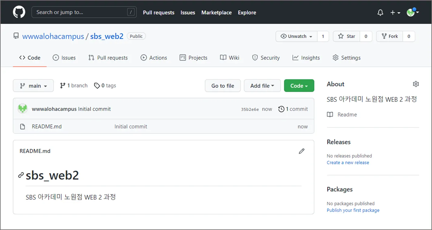Click the "No packages published" text
432x230 pixels.
[351, 204]
